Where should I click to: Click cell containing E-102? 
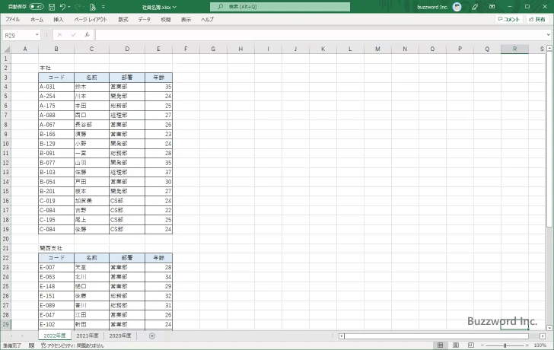pyautogui.click(x=56, y=324)
